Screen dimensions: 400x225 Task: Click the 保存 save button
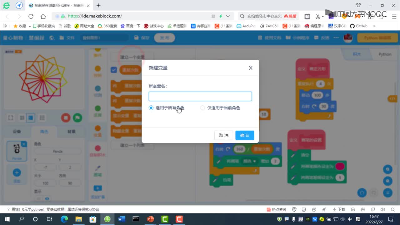pos(142,38)
